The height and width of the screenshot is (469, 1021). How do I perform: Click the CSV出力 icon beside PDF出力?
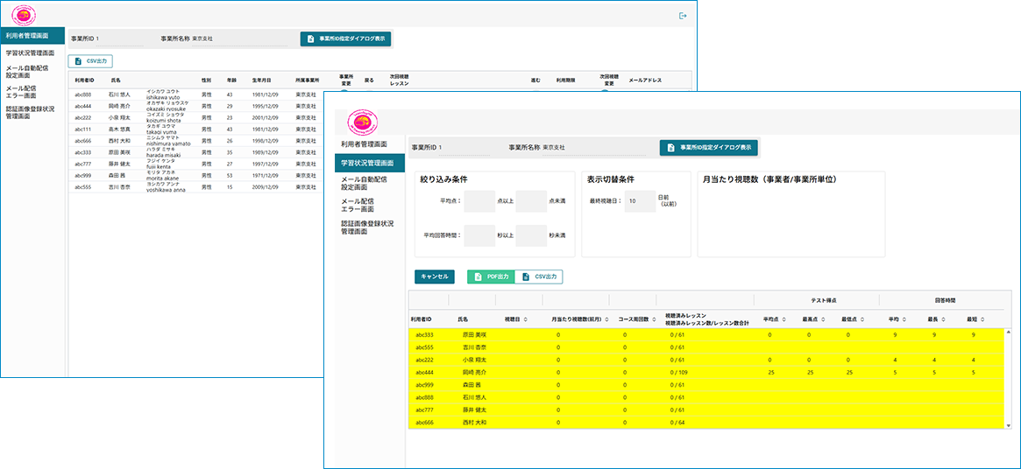(x=525, y=276)
